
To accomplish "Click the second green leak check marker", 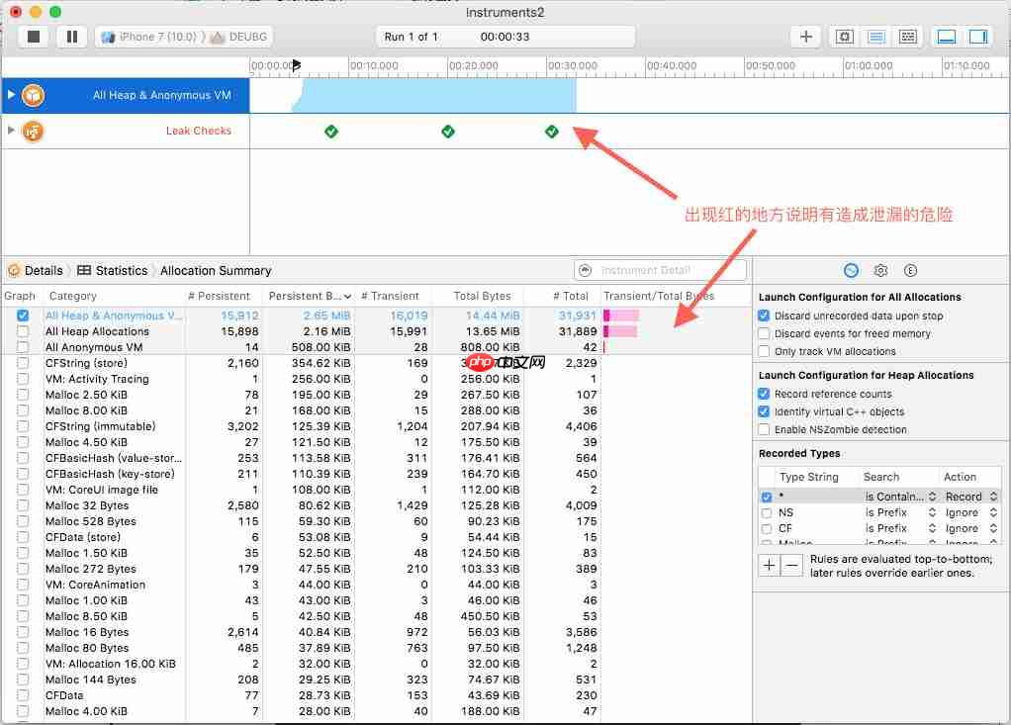I will point(448,132).
